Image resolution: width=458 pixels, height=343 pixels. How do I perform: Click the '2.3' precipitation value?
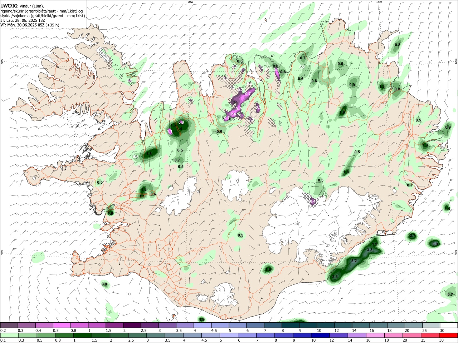tap(335, 277)
